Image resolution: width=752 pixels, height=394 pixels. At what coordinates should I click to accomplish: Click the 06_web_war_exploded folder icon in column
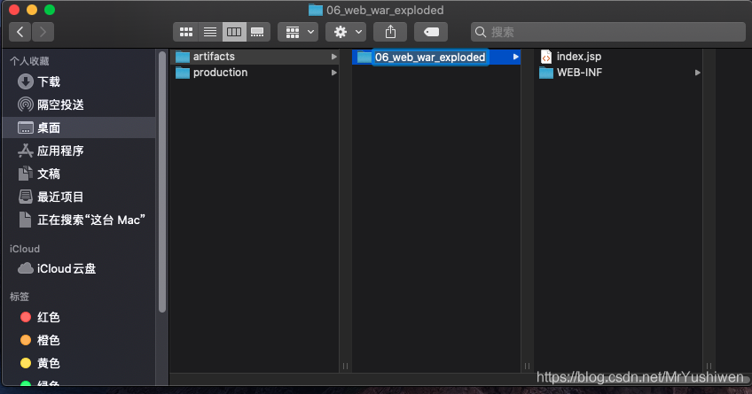click(x=364, y=57)
